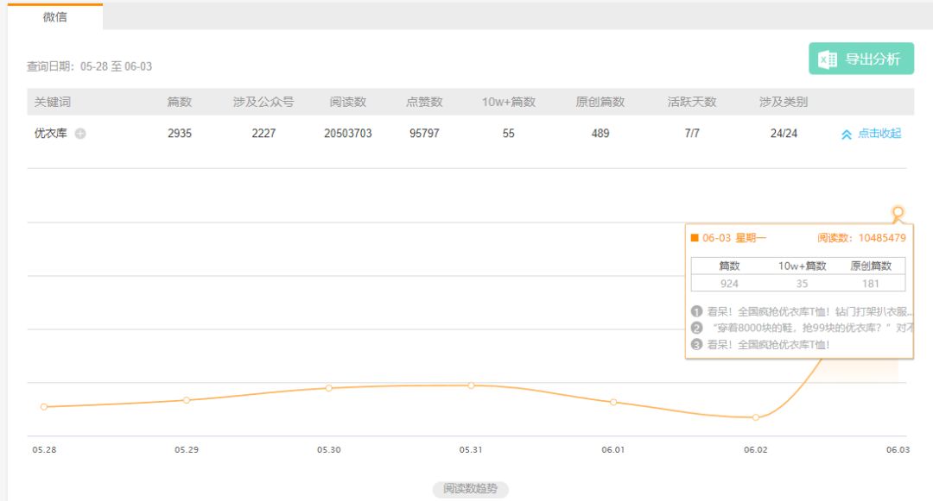Viewport: 933px width, 501px height.
Task: Select the 05.28 data point on chart
Action: (x=44, y=407)
